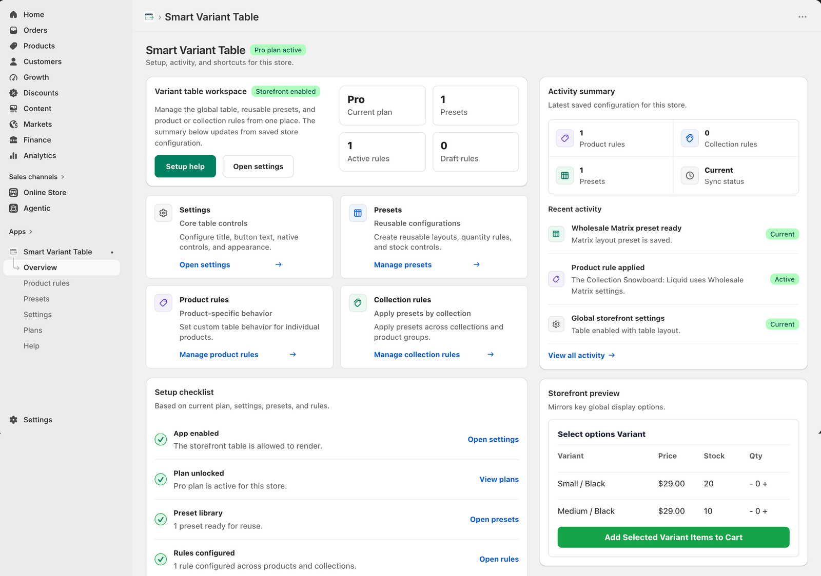
Task: Select Overview in the app submenu
Action: coord(62,268)
